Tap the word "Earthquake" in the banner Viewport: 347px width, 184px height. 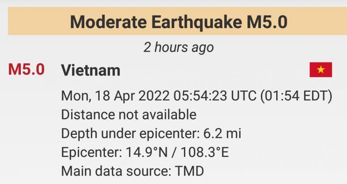click(x=197, y=22)
